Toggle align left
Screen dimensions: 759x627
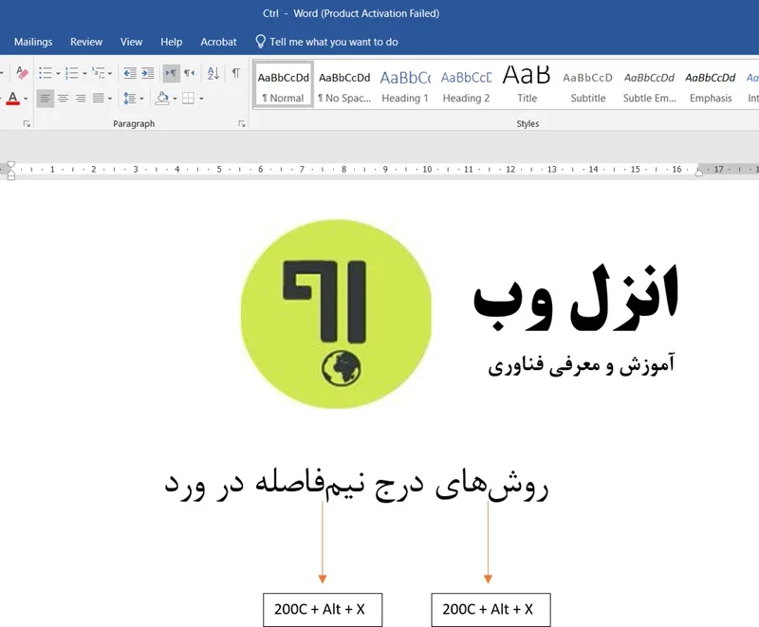tap(45, 99)
